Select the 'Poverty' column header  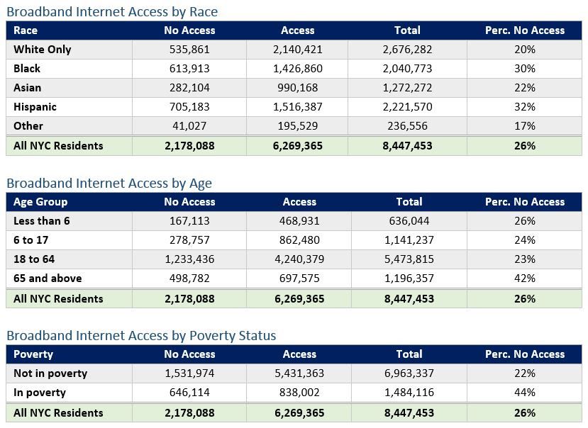point(33,354)
